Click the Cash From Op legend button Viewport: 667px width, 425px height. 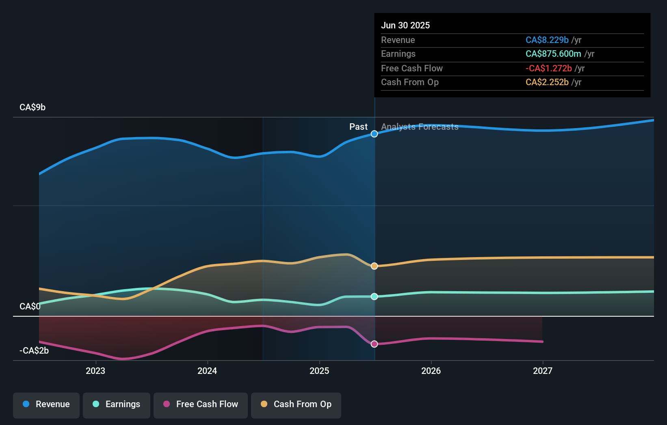coord(296,405)
